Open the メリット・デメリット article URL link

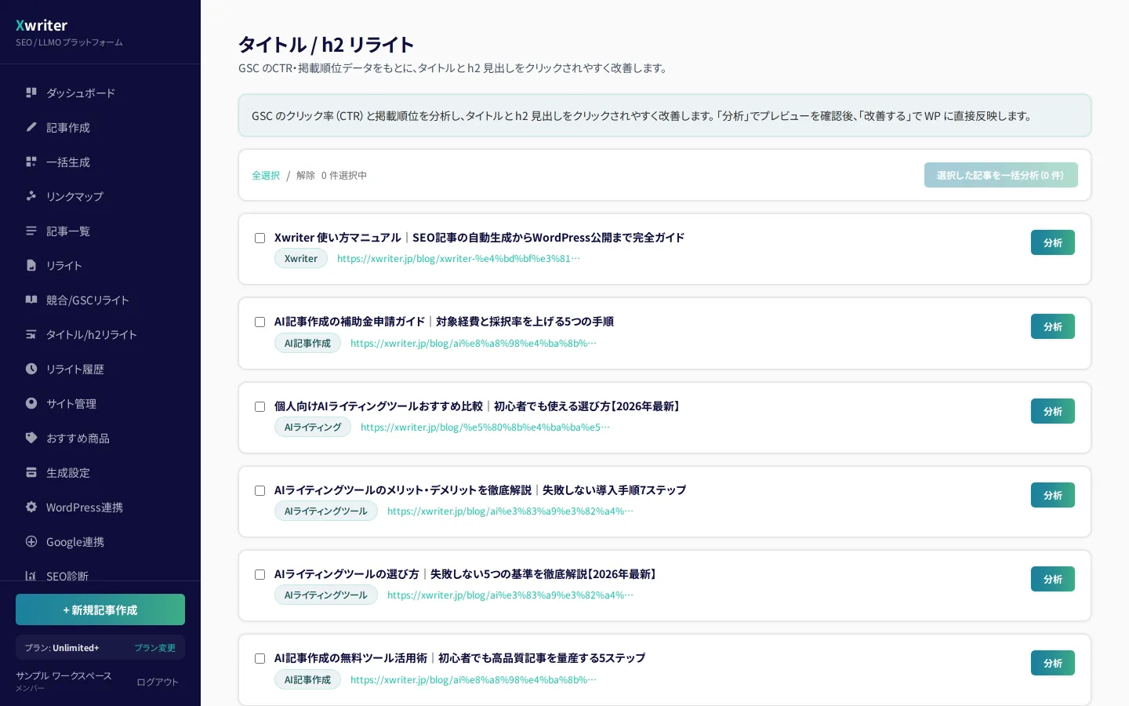pyautogui.click(x=510, y=511)
